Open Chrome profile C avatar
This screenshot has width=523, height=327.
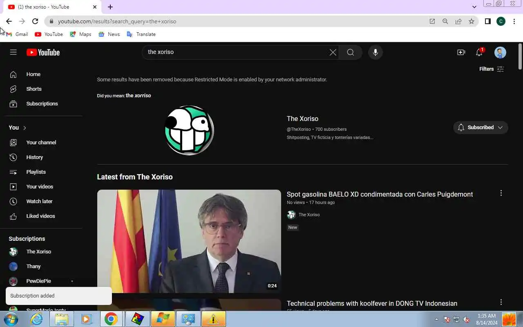point(501,21)
